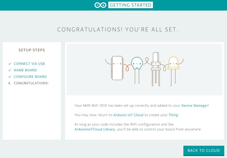Open the Device Manager link

195,106
